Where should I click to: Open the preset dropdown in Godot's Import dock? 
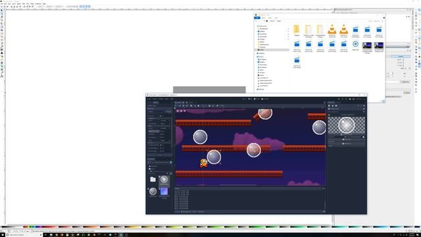168,111
